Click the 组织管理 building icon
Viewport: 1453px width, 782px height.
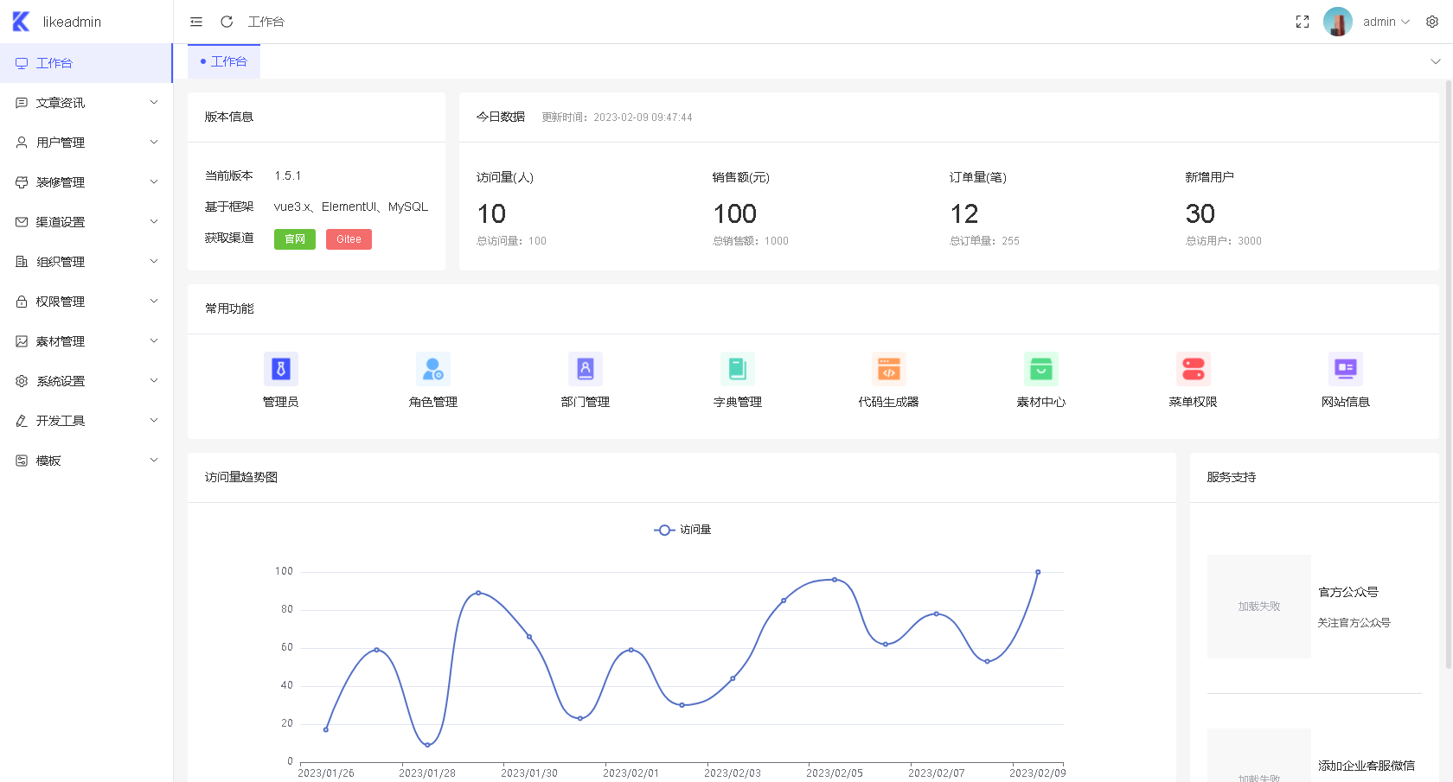(22, 262)
